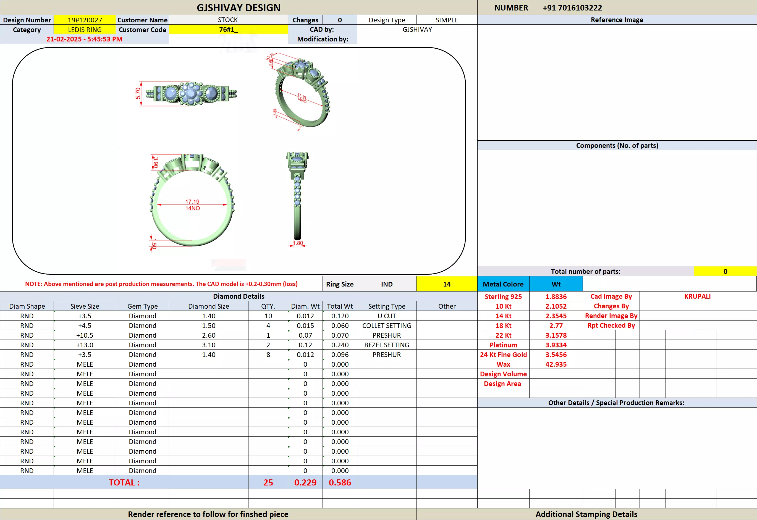Click the top-view ring render thumbnail
The height and width of the screenshot is (520, 757).
coord(191,94)
